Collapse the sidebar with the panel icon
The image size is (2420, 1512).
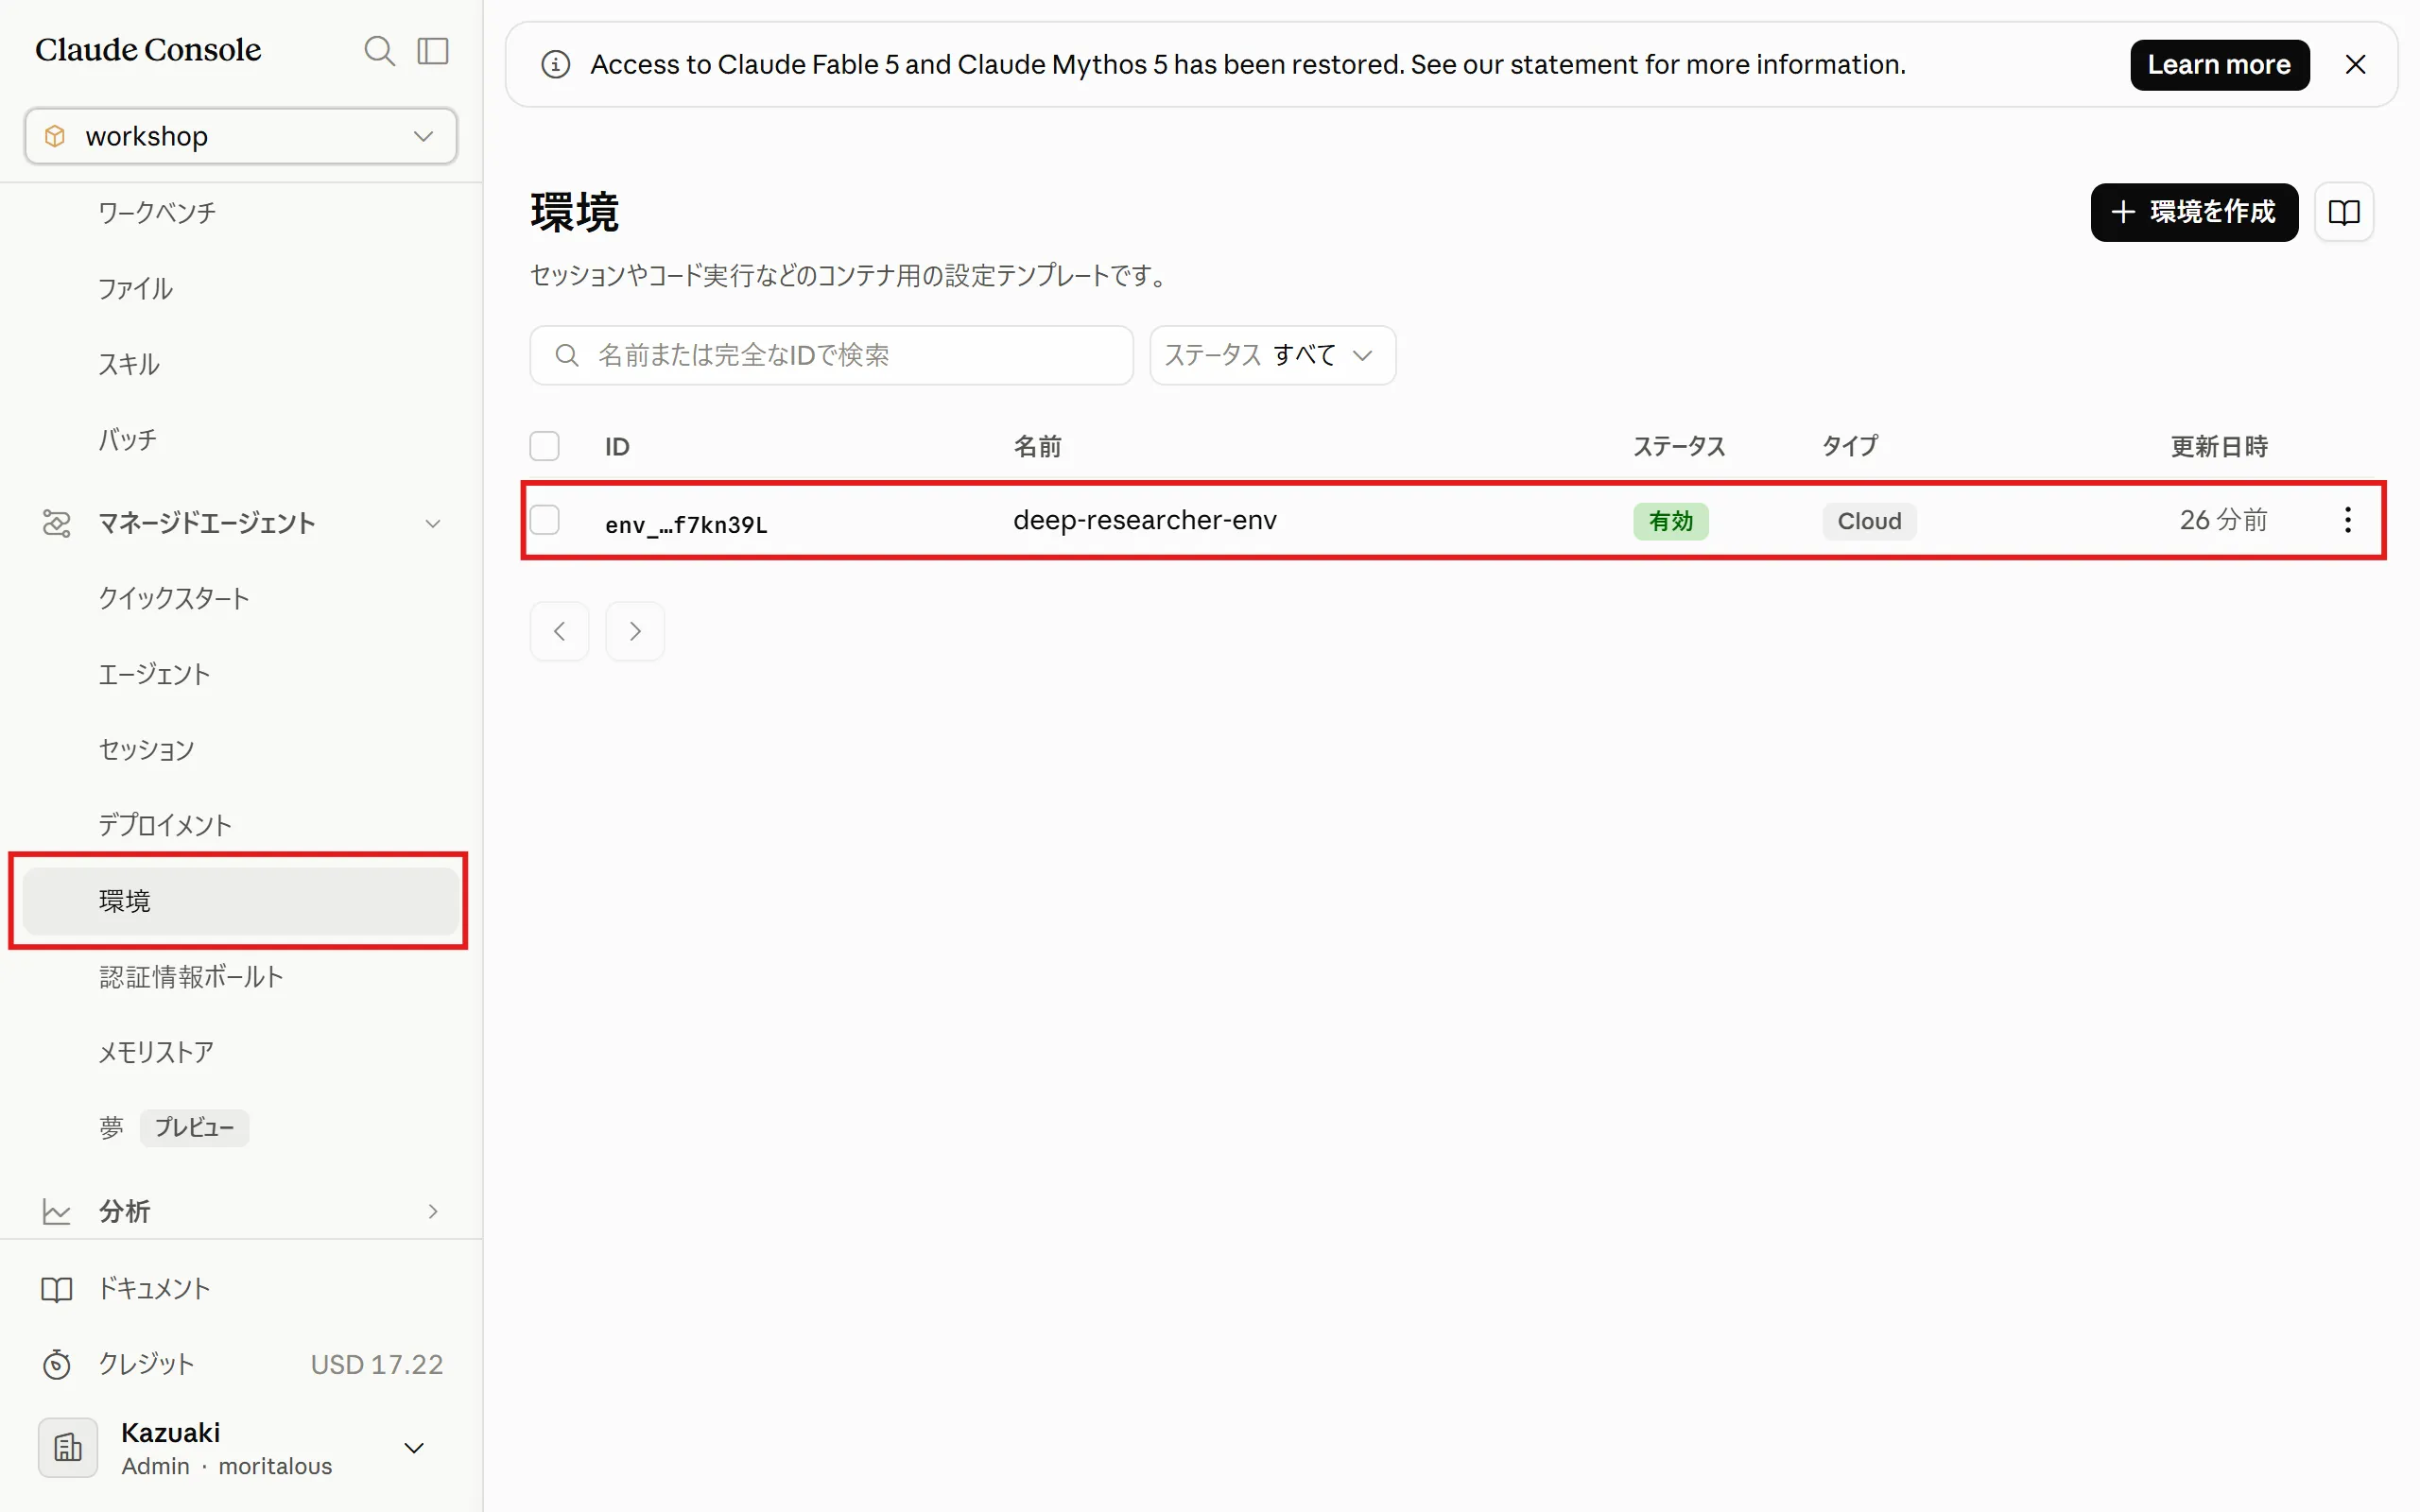point(433,50)
